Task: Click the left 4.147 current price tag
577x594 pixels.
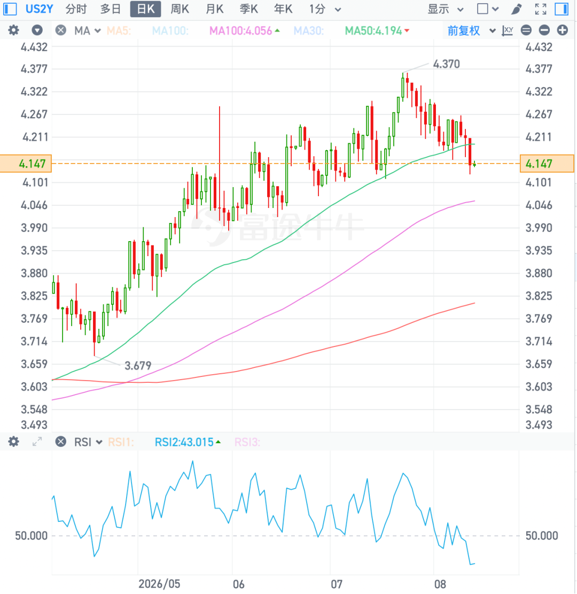Action: click(x=26, y=164)
